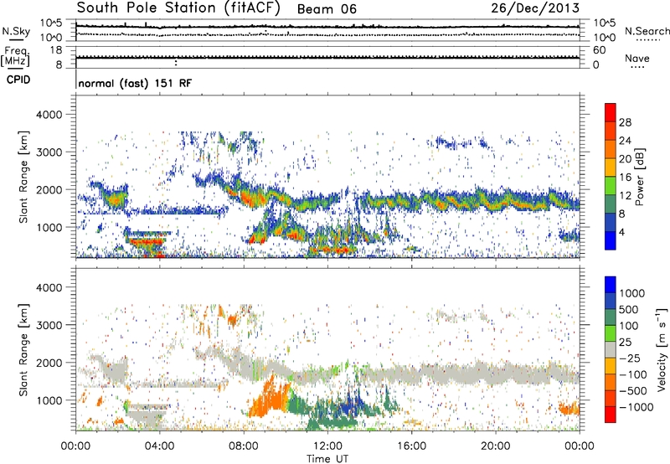670x464 pixels.
Task: Click 'Slant Range [km]' label of velocity panel
Action: coord(23,349)
